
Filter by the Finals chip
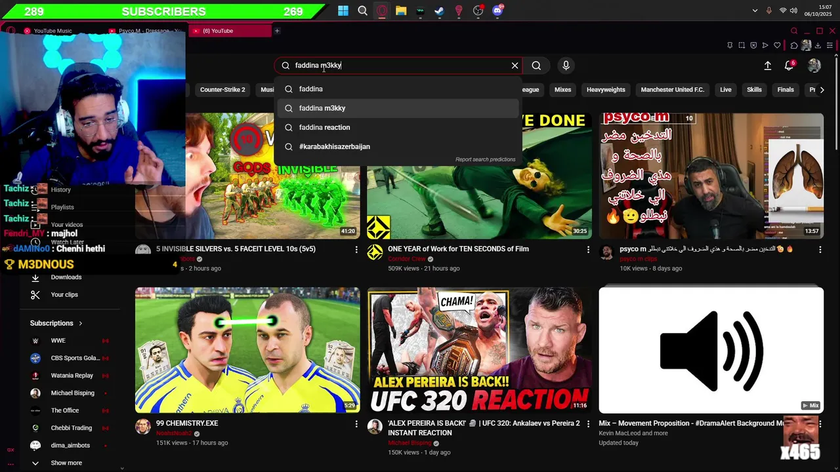786,90
